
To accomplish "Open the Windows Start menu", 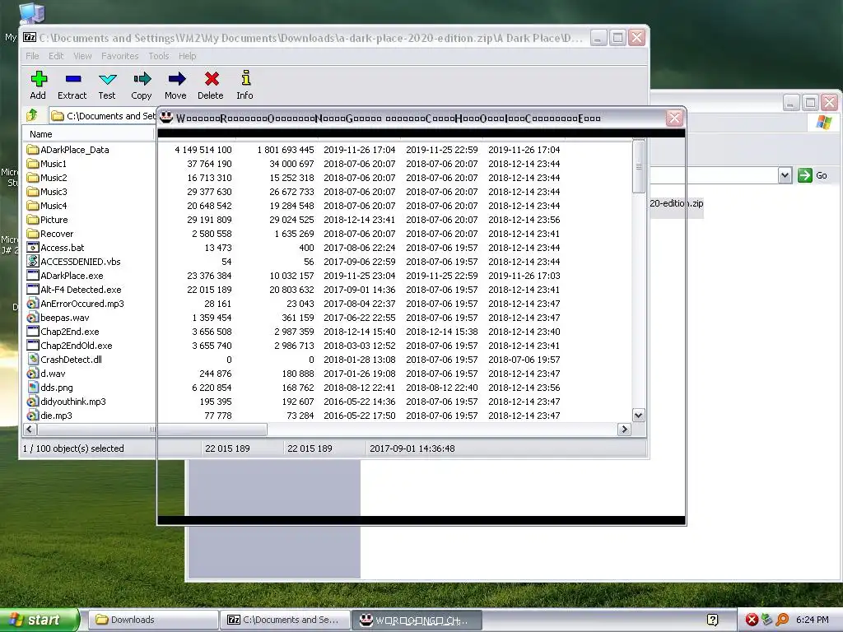I will [x=40, y=620].
